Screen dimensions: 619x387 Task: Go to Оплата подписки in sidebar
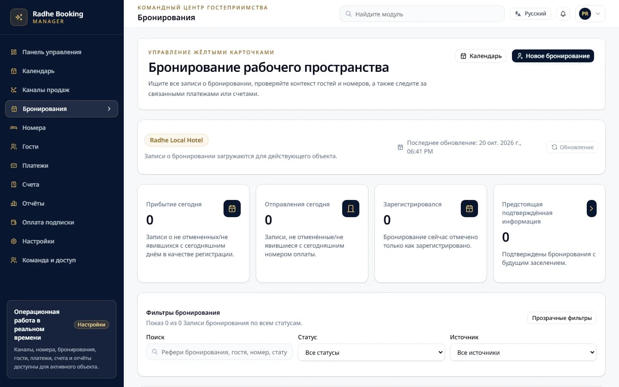[61, 222]
